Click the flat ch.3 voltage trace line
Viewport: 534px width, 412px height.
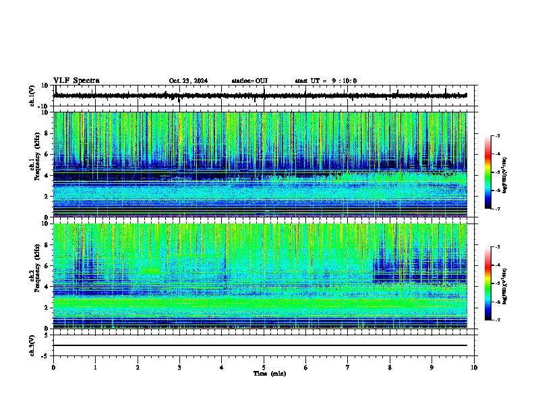260,345
